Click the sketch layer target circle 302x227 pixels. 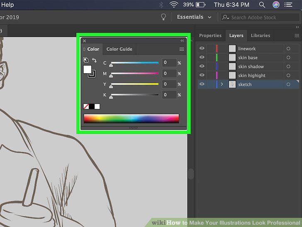[x=288, y=84]
